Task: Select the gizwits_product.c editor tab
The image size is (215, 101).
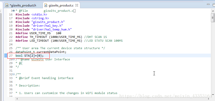Action: [x=61, y=5]
